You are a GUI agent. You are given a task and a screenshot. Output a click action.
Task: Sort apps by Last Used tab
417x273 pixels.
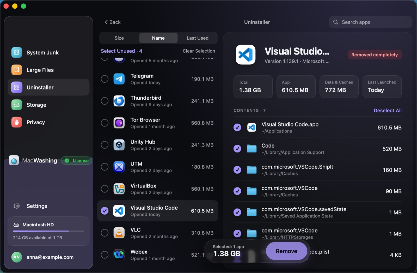(x=198, y=38)
